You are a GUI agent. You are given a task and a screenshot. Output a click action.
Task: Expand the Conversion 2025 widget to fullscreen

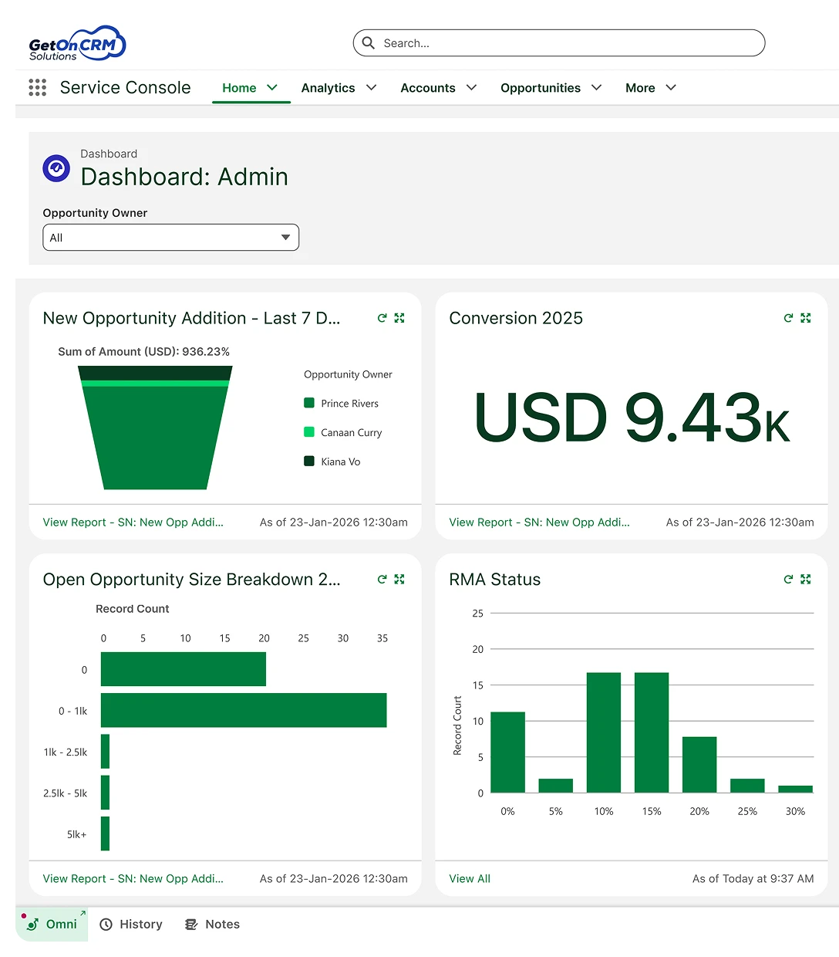805,317
